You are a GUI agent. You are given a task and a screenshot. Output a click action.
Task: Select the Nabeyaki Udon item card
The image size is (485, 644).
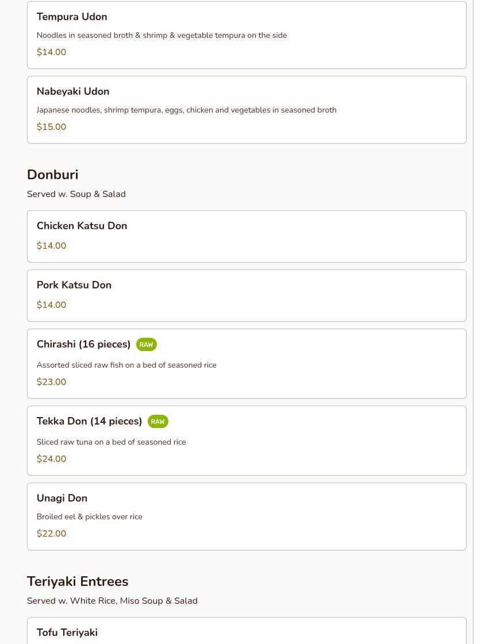73,91
